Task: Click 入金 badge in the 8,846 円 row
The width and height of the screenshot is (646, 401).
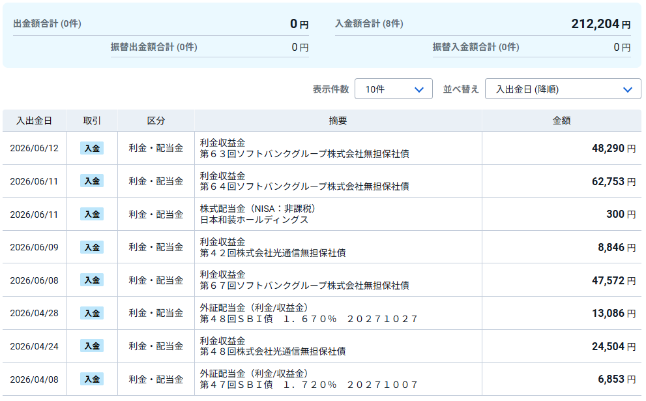Action: click(92, 247)
